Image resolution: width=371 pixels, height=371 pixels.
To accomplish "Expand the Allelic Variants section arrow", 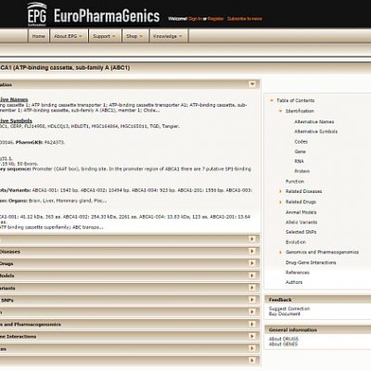I will pos(252,288).
